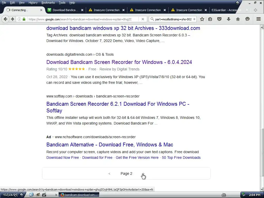Viewport: 264px width, 198px height.
Task: Submit search with the search box arrow
Action: click(194, 19)
